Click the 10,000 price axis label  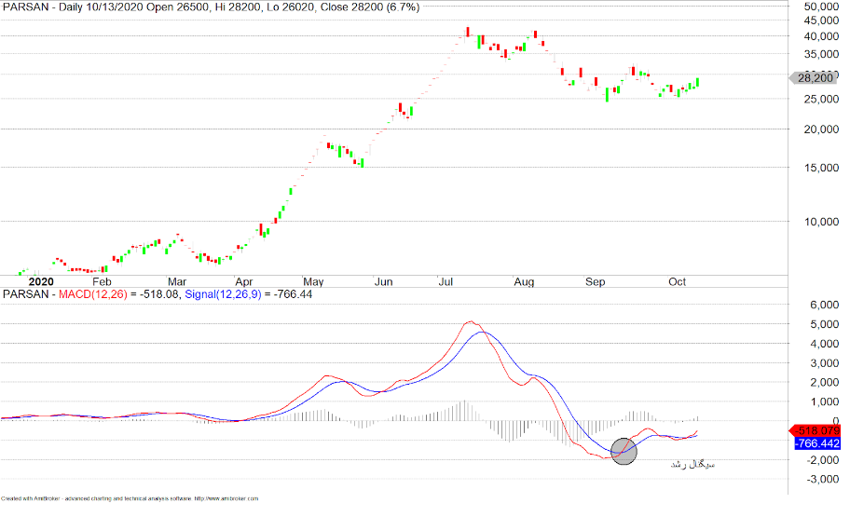[x=817, y=222]
